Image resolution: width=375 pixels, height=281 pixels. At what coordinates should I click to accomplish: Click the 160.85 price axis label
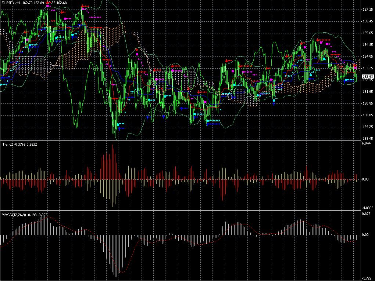(x=368, y=103)
